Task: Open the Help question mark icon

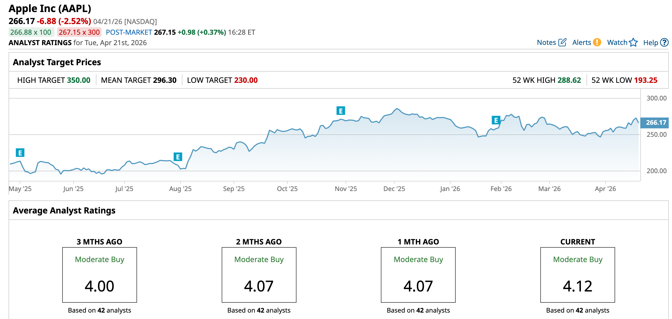Action: [x=664, y=42]
